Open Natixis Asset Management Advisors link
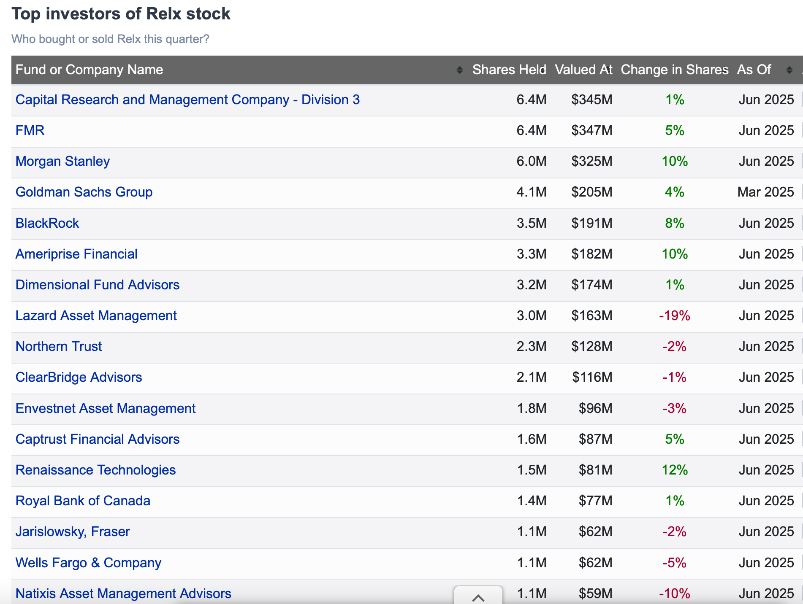This screenshot has height=604, width=803. (123, 593)
